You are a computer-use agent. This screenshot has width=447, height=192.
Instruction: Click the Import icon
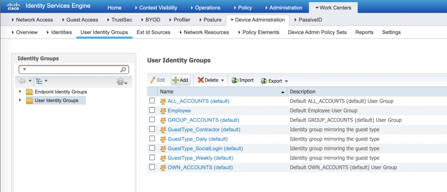point(235,81)
